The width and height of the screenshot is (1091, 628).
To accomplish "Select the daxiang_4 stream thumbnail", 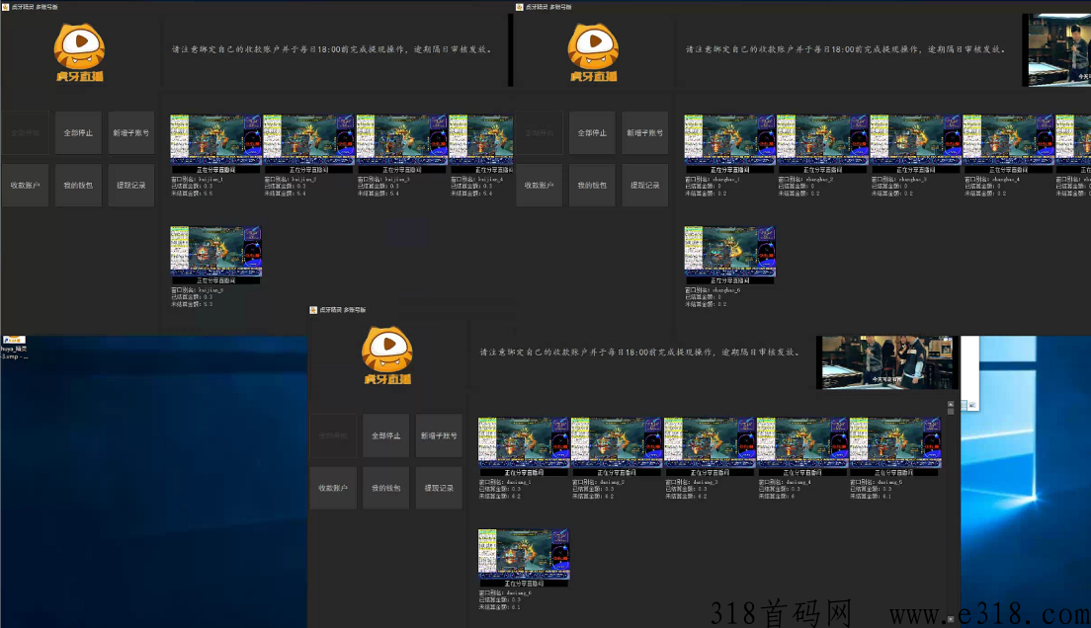I will point(802,442).
